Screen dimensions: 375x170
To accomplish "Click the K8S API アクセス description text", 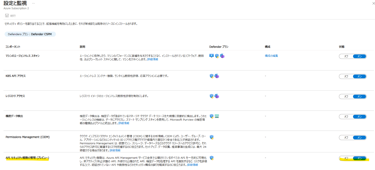I will click(x=124, y=76).
